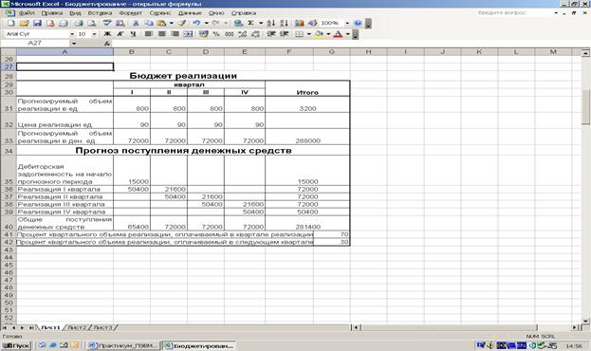Open the borders dropdown arrow

(309, 34)
